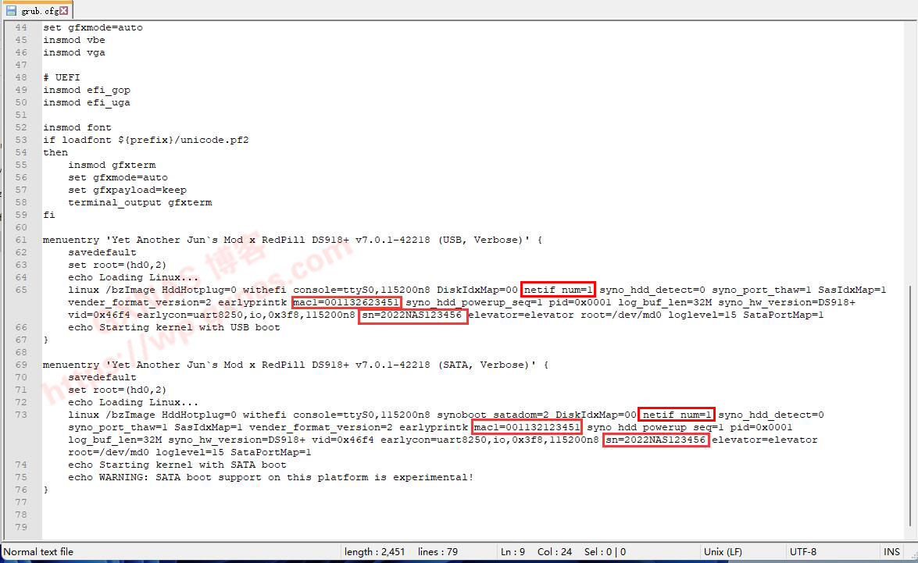Image resolution: width=918 pixels, height=563 pixels.
Task: Open the UTF-8 encoding selector
Action: [802, 551]
